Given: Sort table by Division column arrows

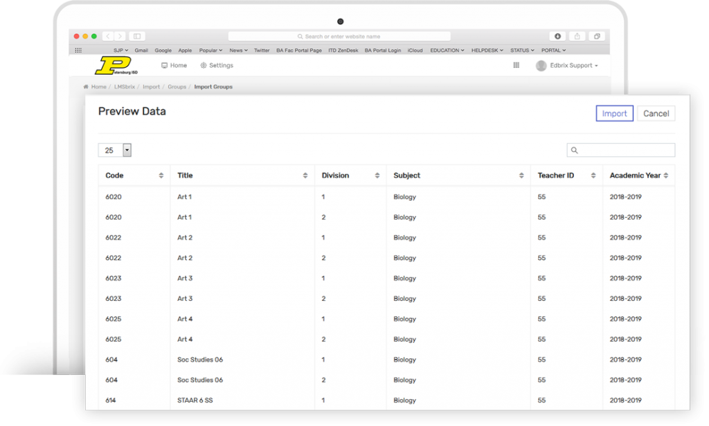Looking at the screenshot, I should (x=377, y=175).
